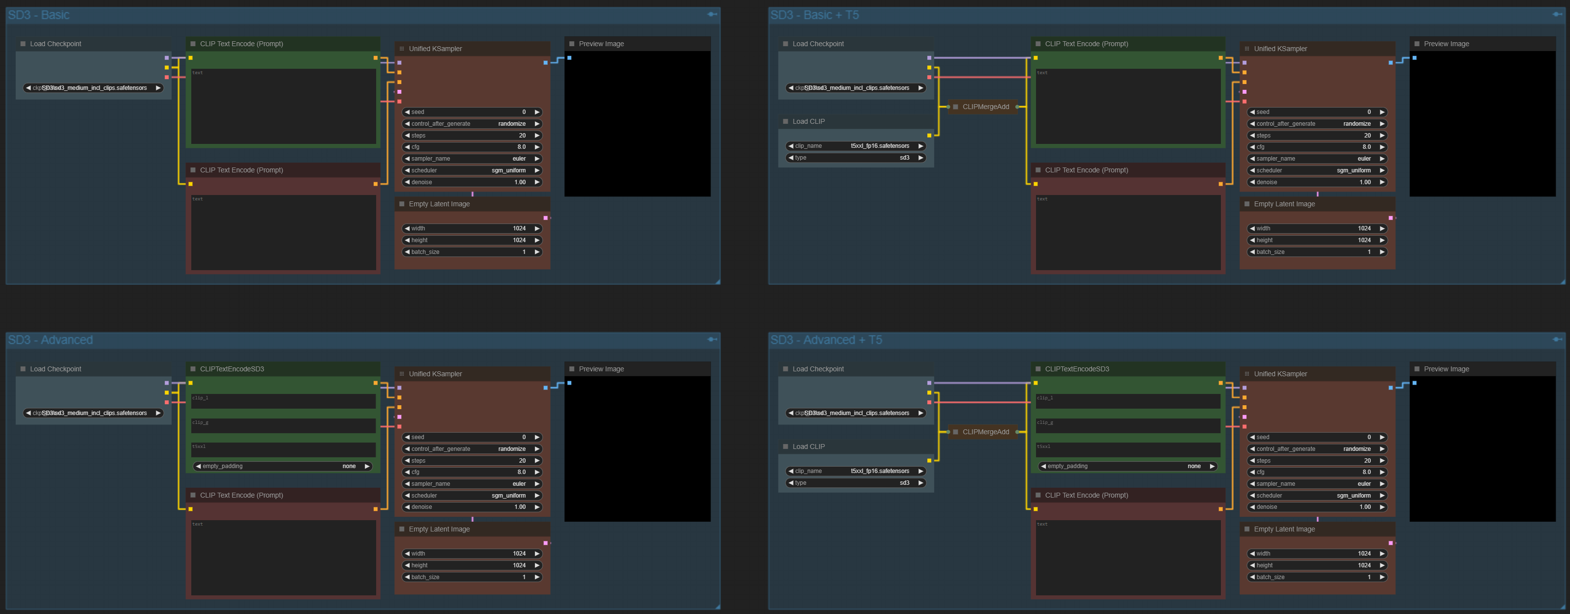1570x614 pixels.
Task: Open scheduler dropdown in SD3 - Advanced KSampler
Action: [473, 495]
